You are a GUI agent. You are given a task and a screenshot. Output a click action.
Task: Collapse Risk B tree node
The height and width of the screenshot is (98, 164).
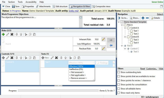[122, 46]
